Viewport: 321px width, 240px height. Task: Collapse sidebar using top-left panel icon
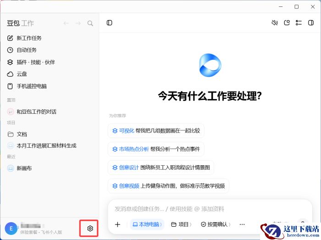(x=109, y=23)
